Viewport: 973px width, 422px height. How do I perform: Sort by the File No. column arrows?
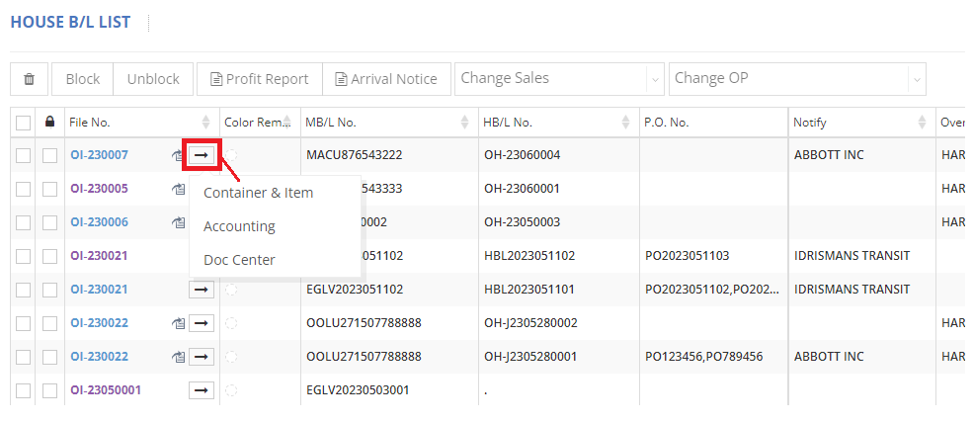[x=205, y=123]
